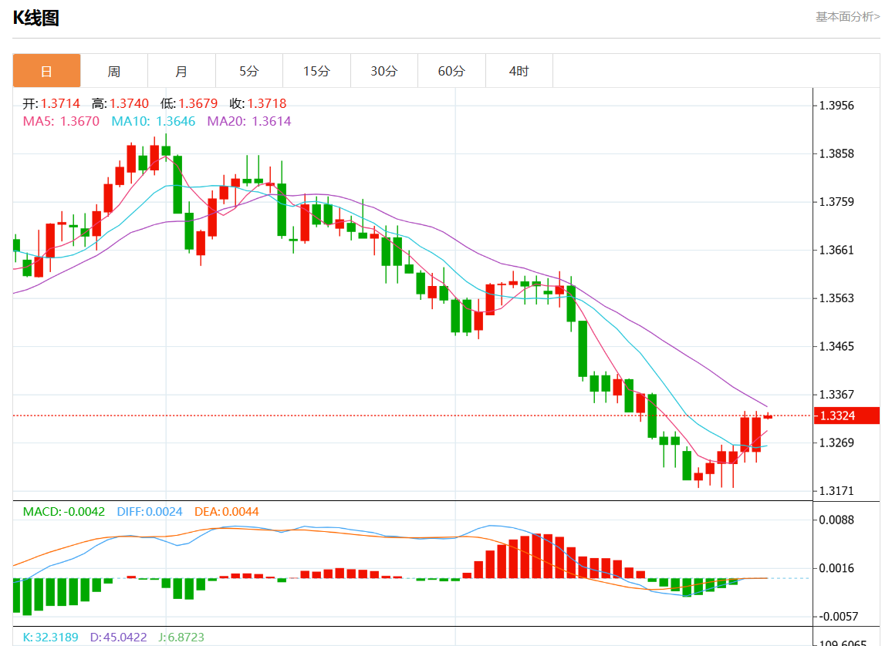Click the MA5: 1.3670 indicator value
This screenshot has height=646, width=892.
(61, 121)
